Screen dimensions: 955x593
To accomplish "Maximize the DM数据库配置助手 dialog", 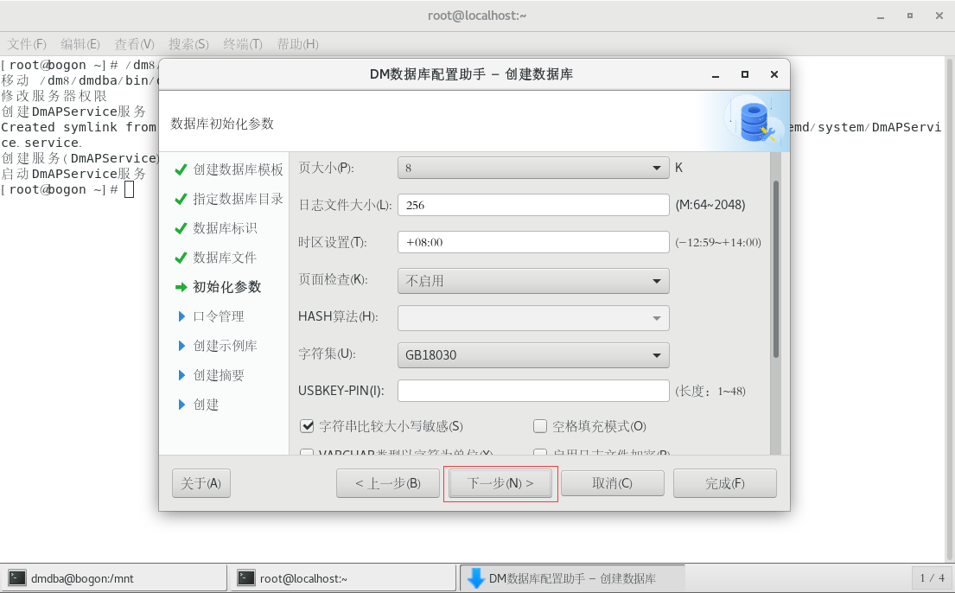I will (x=744, y=74).
